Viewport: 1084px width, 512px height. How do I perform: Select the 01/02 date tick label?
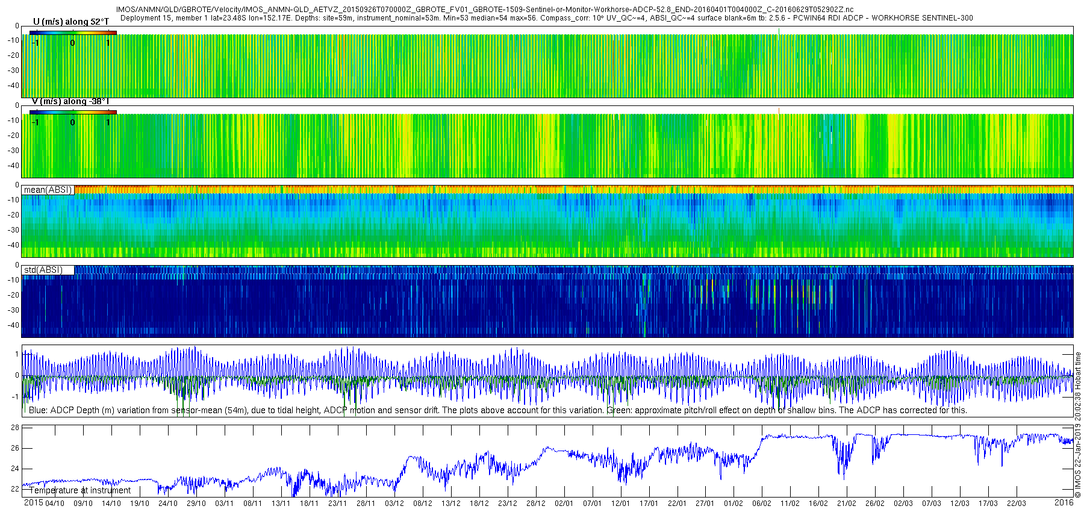(x=734, y=503)
